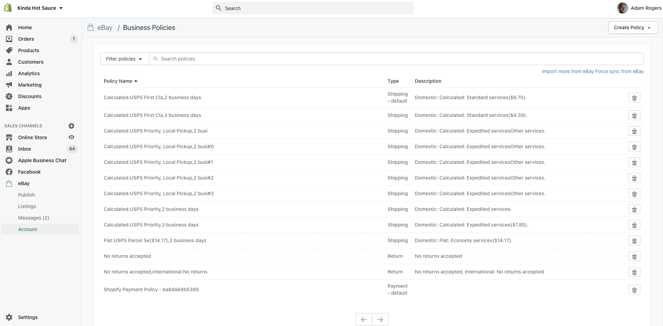Click Import more from eBay link
663x326 pixels.
tap(568, 71)
